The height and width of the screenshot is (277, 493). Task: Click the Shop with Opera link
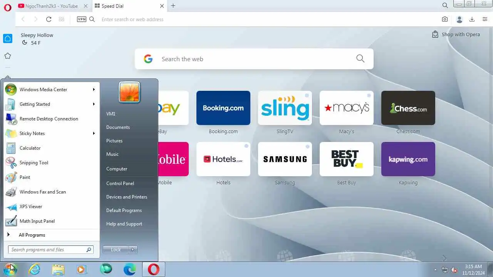[456, 34]
